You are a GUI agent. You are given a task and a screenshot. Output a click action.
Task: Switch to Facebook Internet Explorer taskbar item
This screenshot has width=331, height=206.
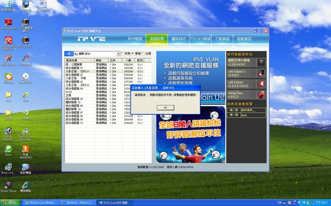tap(78, 203)
